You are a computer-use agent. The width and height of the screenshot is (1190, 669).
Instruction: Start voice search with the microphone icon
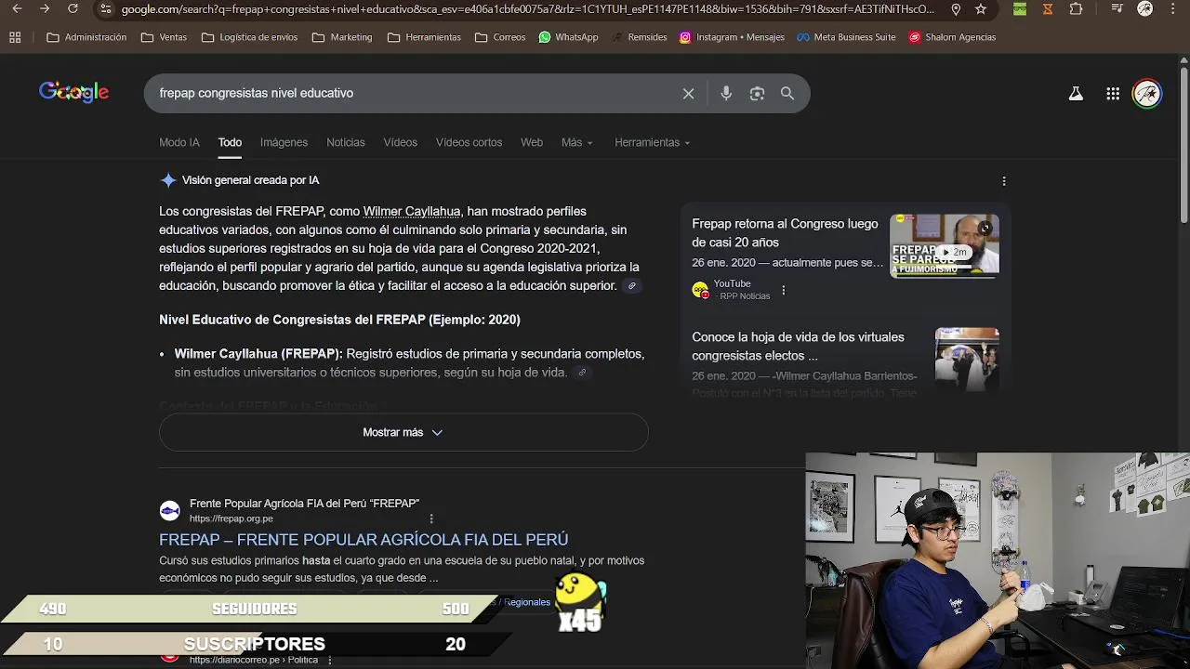[x=726, y=94]
